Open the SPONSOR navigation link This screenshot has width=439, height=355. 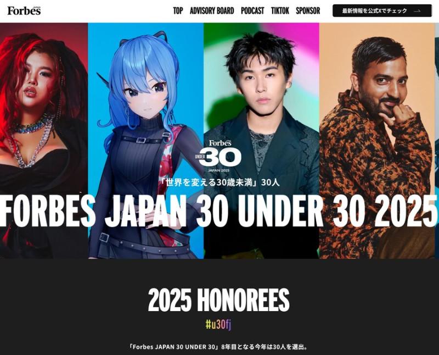[308, 10]
